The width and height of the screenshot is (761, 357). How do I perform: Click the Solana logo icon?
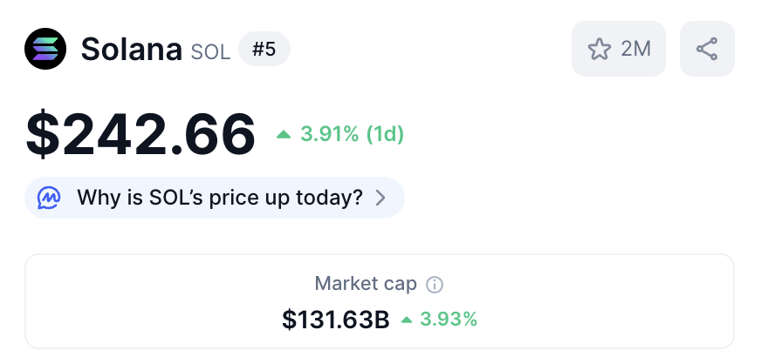point(45,49)
